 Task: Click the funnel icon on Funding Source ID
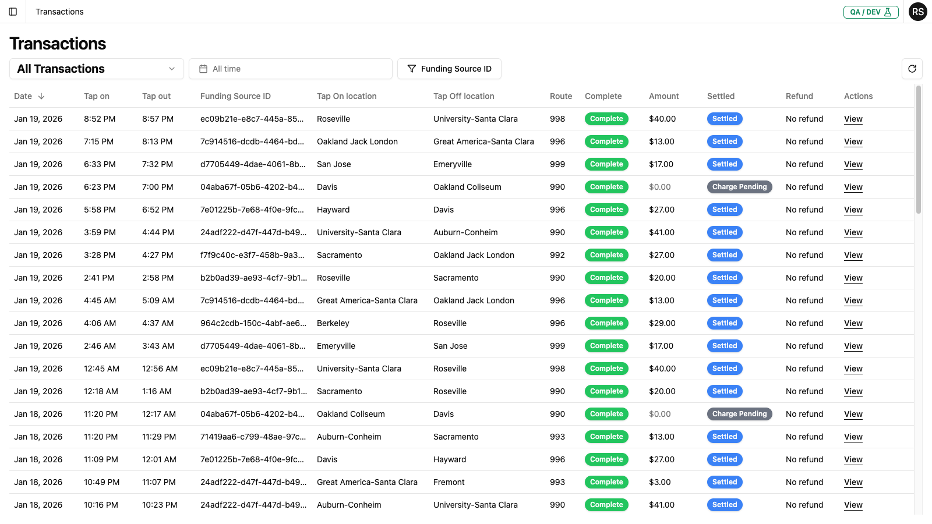pos(412,69)
